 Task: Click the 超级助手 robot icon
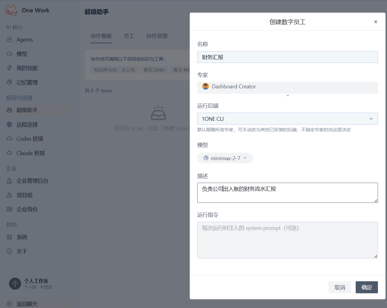(x=9, y=110)
